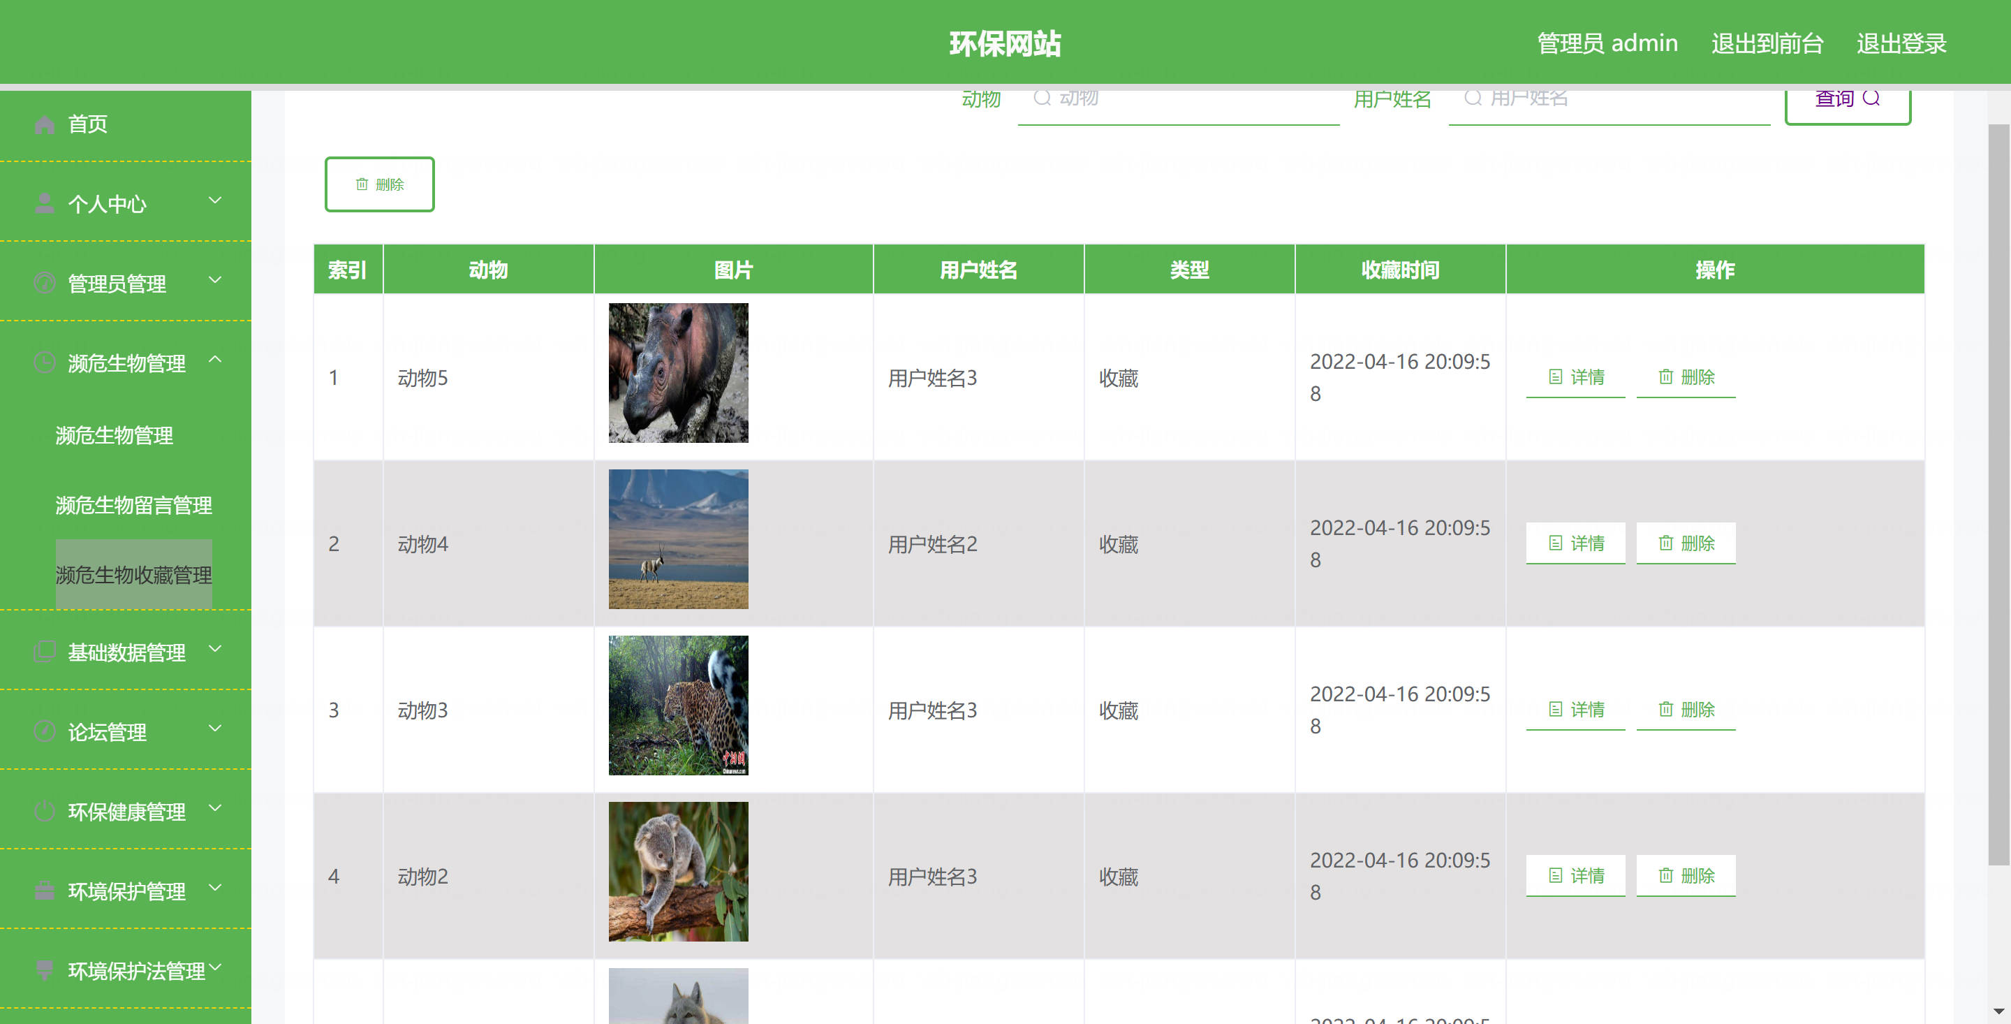Viewport: 2011px width, 1024px height.
Task: Click the 详情 button for 动物2
Action: [x=1575, y=877]
